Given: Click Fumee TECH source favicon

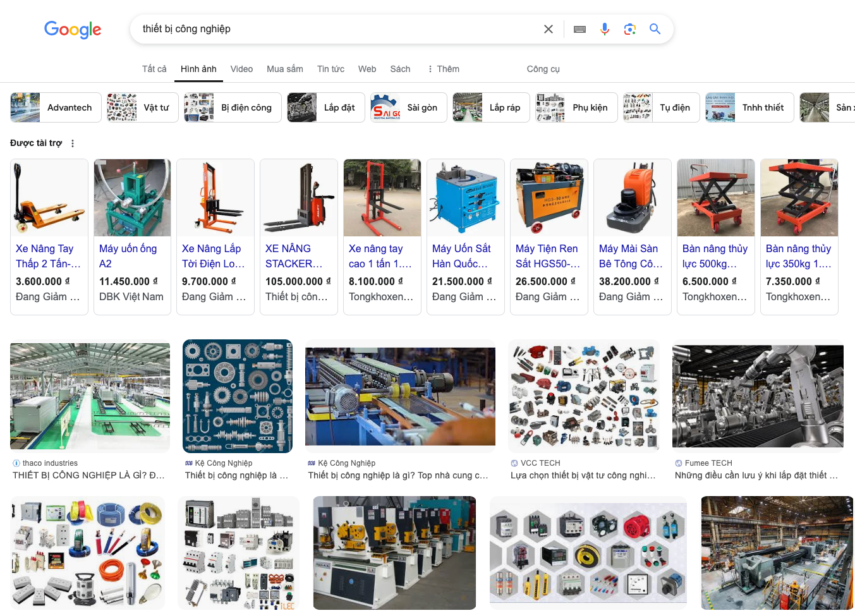Looking at the screenshot, I should click(679, 463).
